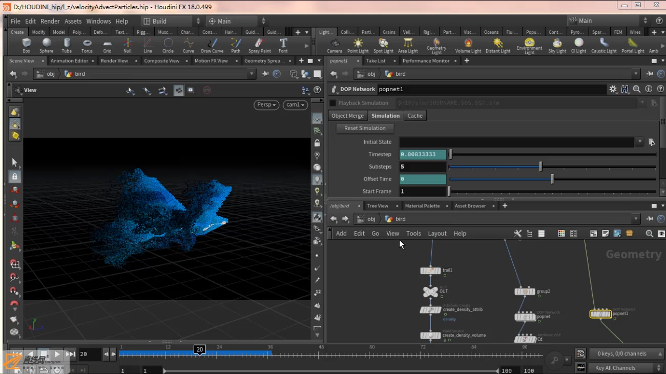Screen dimensions: 666x374
Task: Select the Grid shelf tool
Action: (107, 46)
